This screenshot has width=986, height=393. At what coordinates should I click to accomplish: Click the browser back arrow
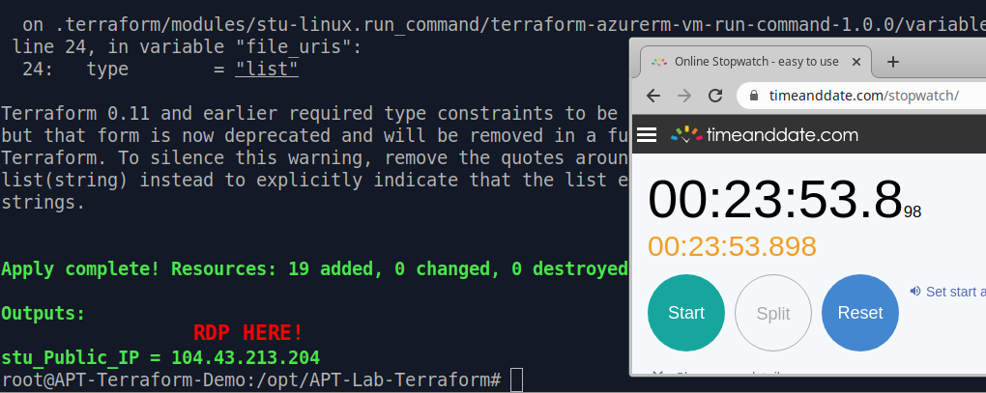653,96
